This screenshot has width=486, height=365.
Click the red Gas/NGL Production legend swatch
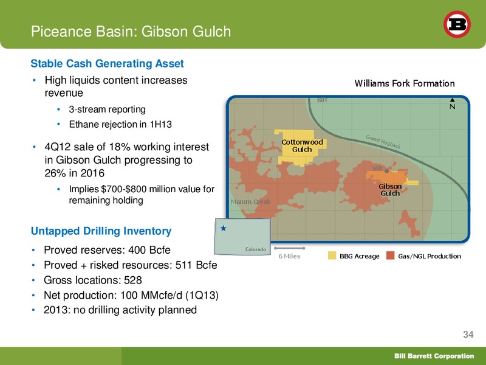391,255
